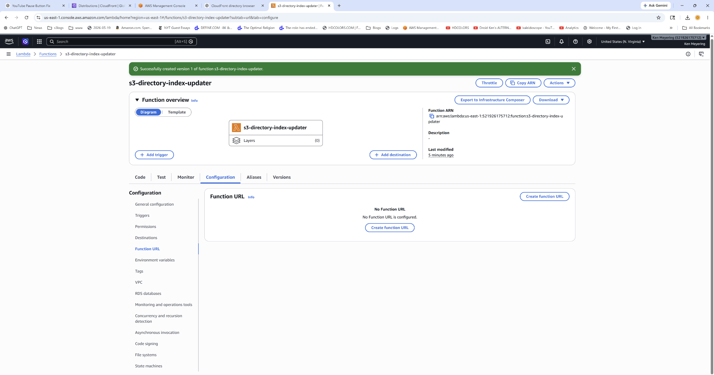Open the region selector United States (N. Virginia)
714x375 pixels.
(623, 41)
